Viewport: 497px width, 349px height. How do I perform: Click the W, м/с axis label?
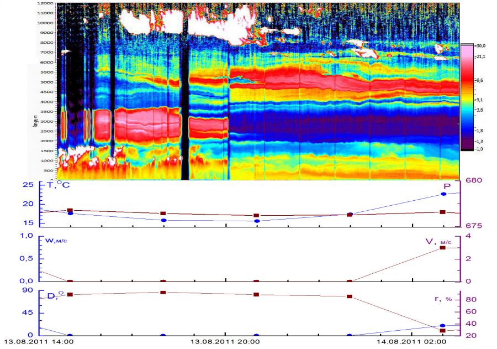pos(56,239)
